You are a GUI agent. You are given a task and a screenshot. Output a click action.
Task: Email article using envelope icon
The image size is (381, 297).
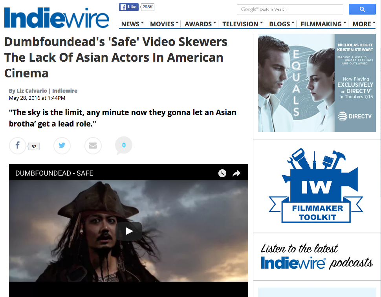(x=93, y=146)
